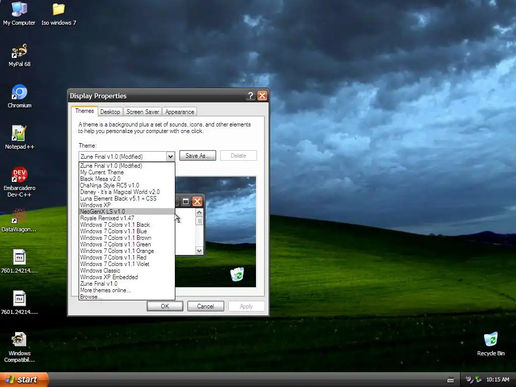Open the Recycle Bin on the desktop

click(x=491, y=344)
